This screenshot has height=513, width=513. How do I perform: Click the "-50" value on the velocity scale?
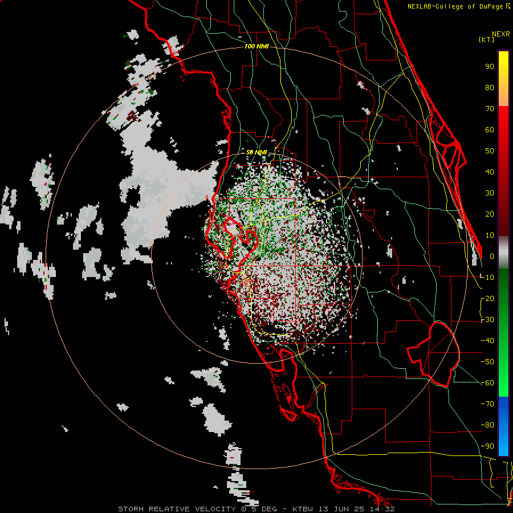click(487, 362)
